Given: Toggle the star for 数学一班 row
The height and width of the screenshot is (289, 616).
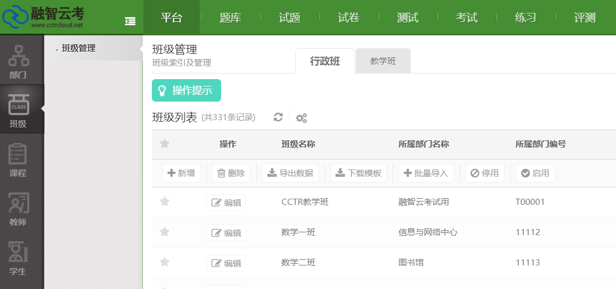Looking at the screenshot, I should pyautogui.click(x=164, y=232).
